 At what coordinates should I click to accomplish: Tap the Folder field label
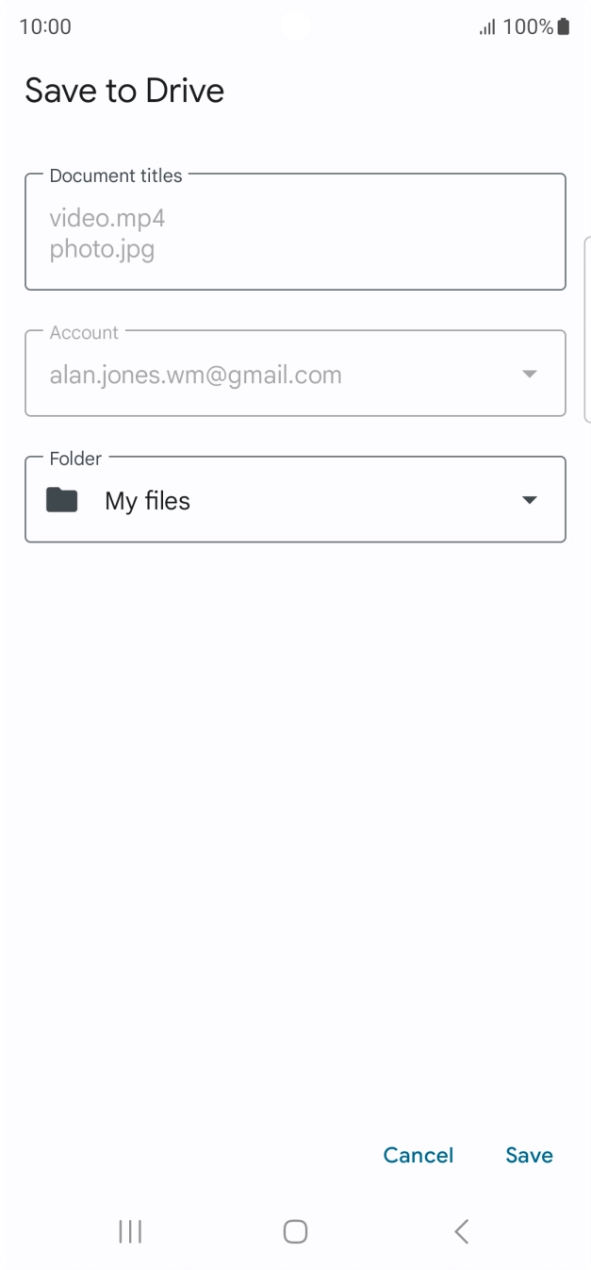pyautogui.click(x=75, y=459)
